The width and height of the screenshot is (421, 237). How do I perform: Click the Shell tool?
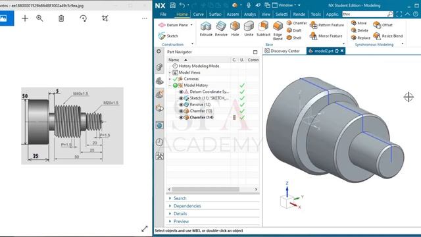tap(294, 38)
